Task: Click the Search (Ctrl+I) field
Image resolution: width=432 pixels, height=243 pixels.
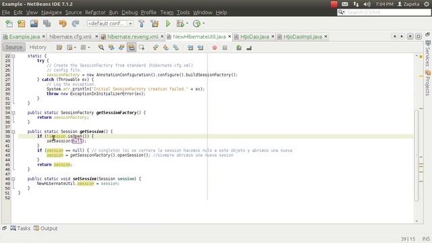Action: click(x=384, y=12)
